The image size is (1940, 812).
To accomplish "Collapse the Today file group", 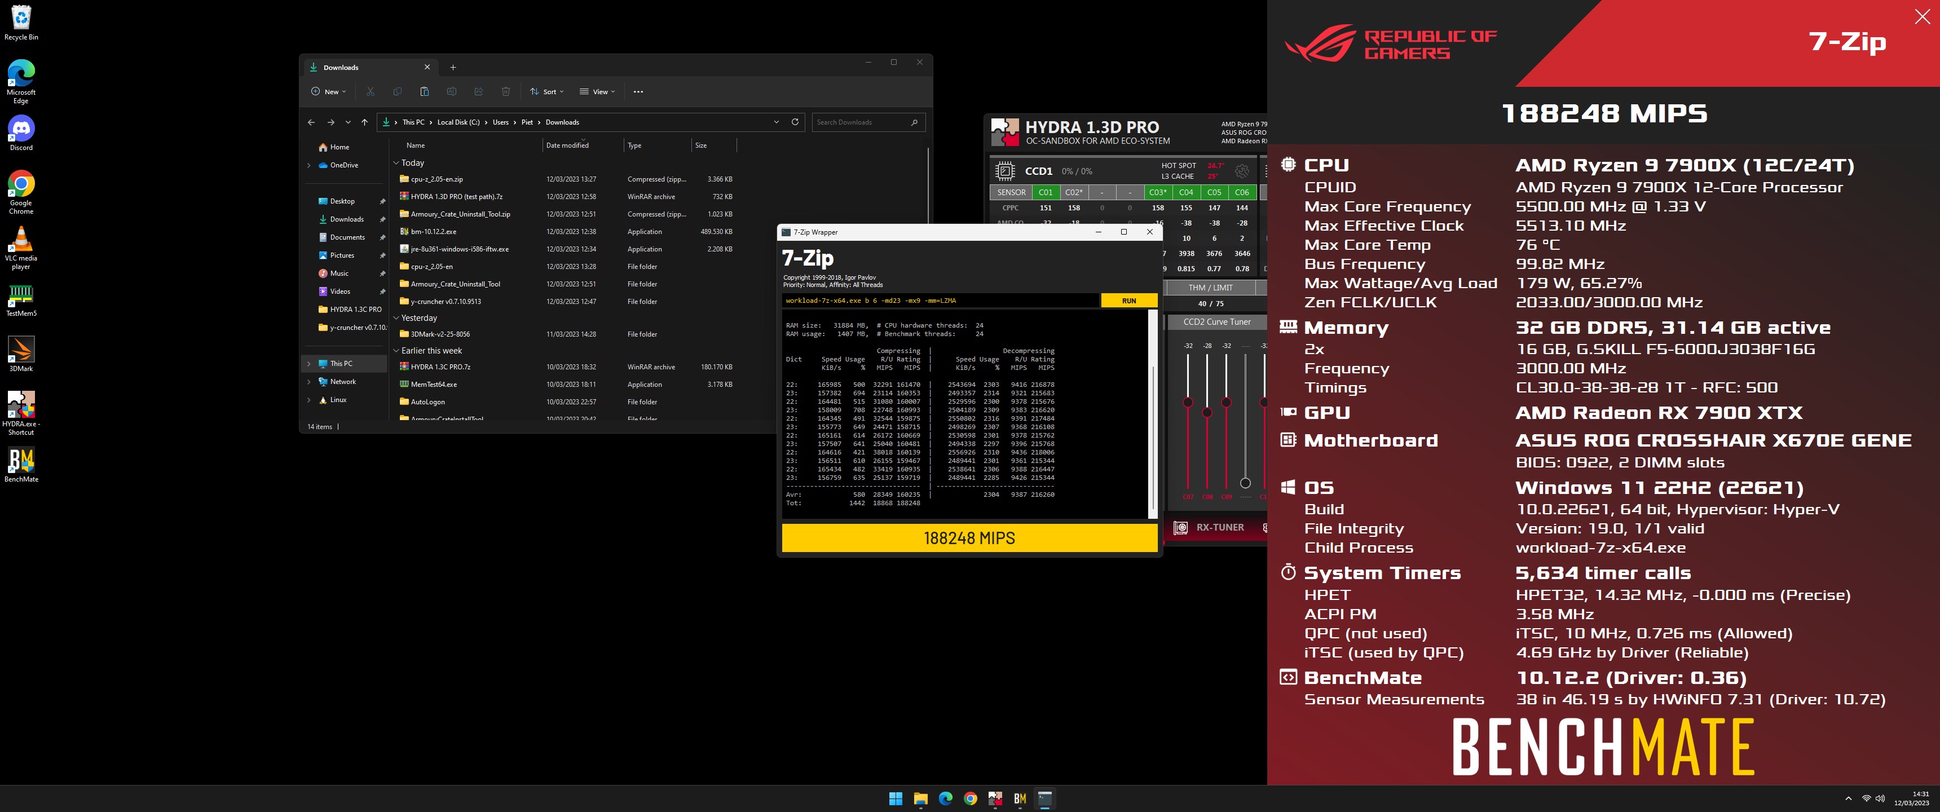I will [396, 163].
